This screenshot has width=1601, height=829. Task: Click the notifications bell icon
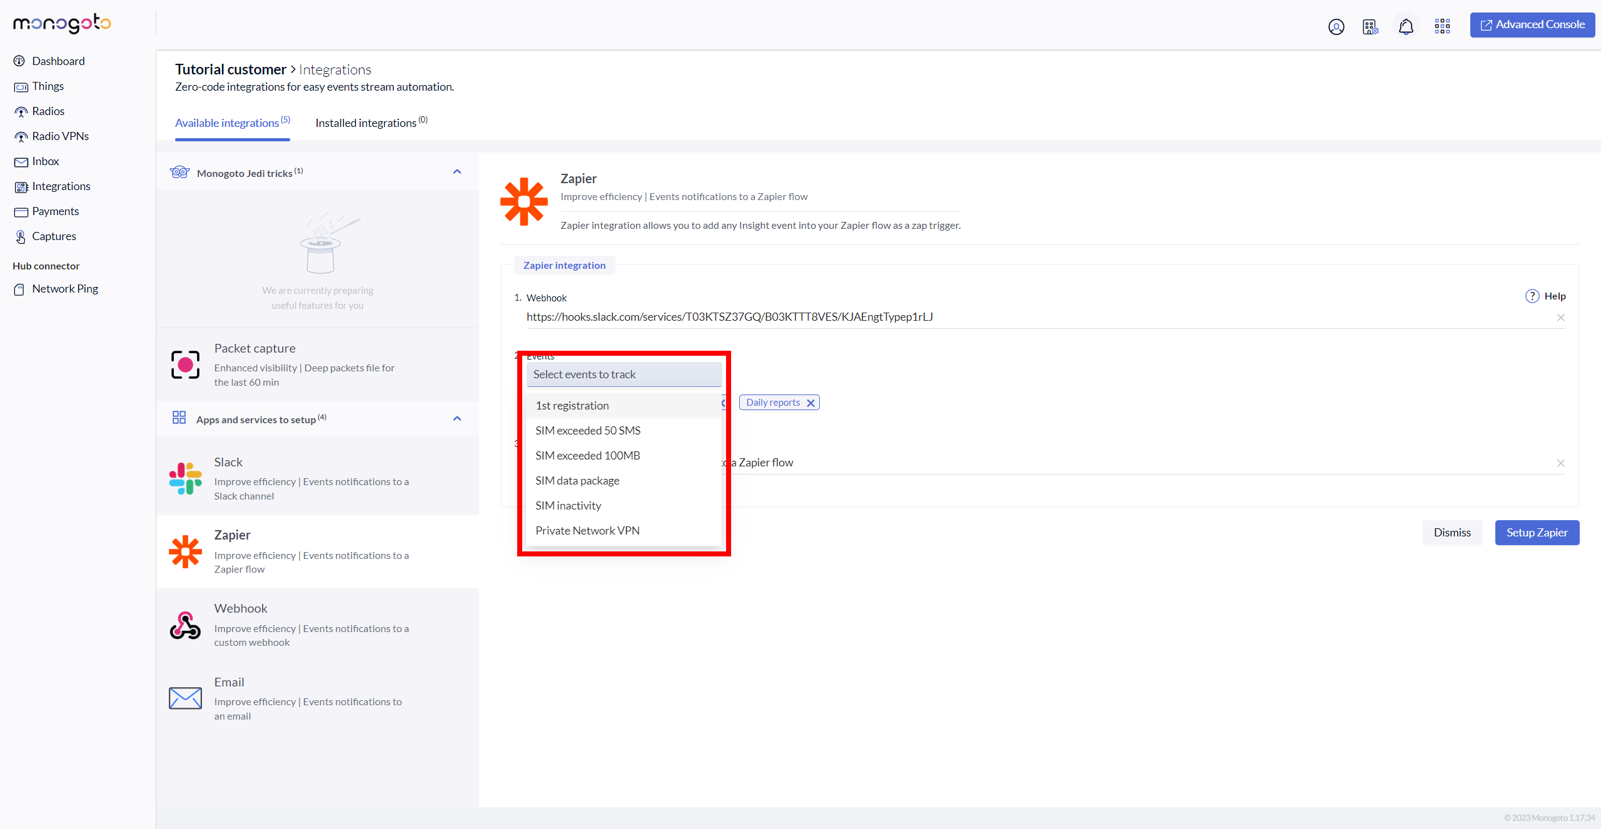(1406, 27)
